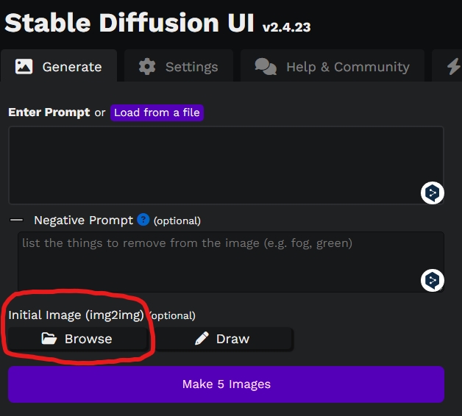The width and height of the screenshot is (462, 416).
Task: Click the pencil icon on Draw
Action: point(202,339)
